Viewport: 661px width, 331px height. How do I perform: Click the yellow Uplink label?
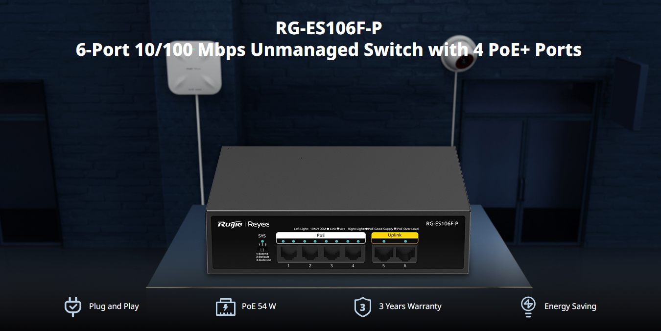click(x=395, y=236)
